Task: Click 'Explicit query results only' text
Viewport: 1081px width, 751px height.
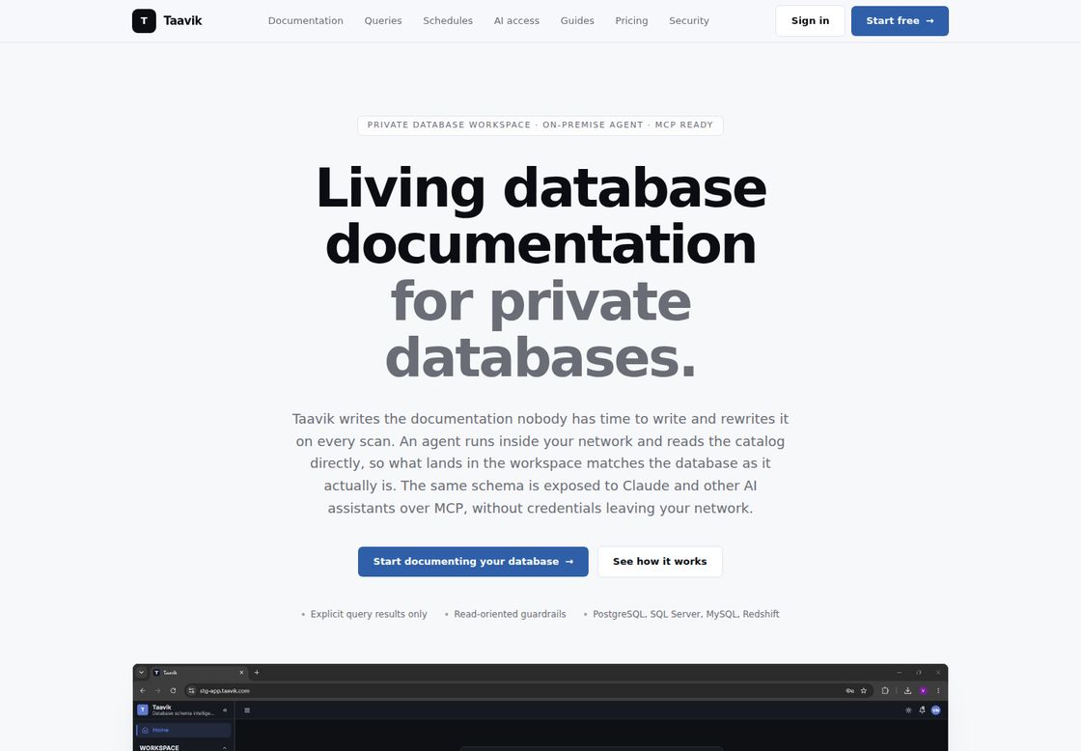Action: pos(369,614)
